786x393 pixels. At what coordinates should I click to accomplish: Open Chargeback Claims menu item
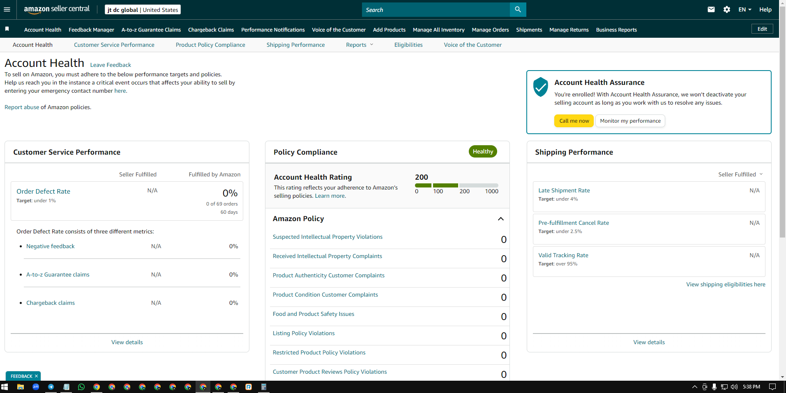pos(211,30)
